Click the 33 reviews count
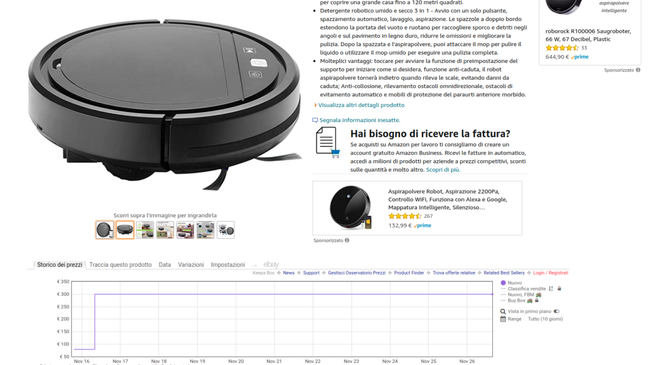Screen dimensions: 653x365 [584, 48]
